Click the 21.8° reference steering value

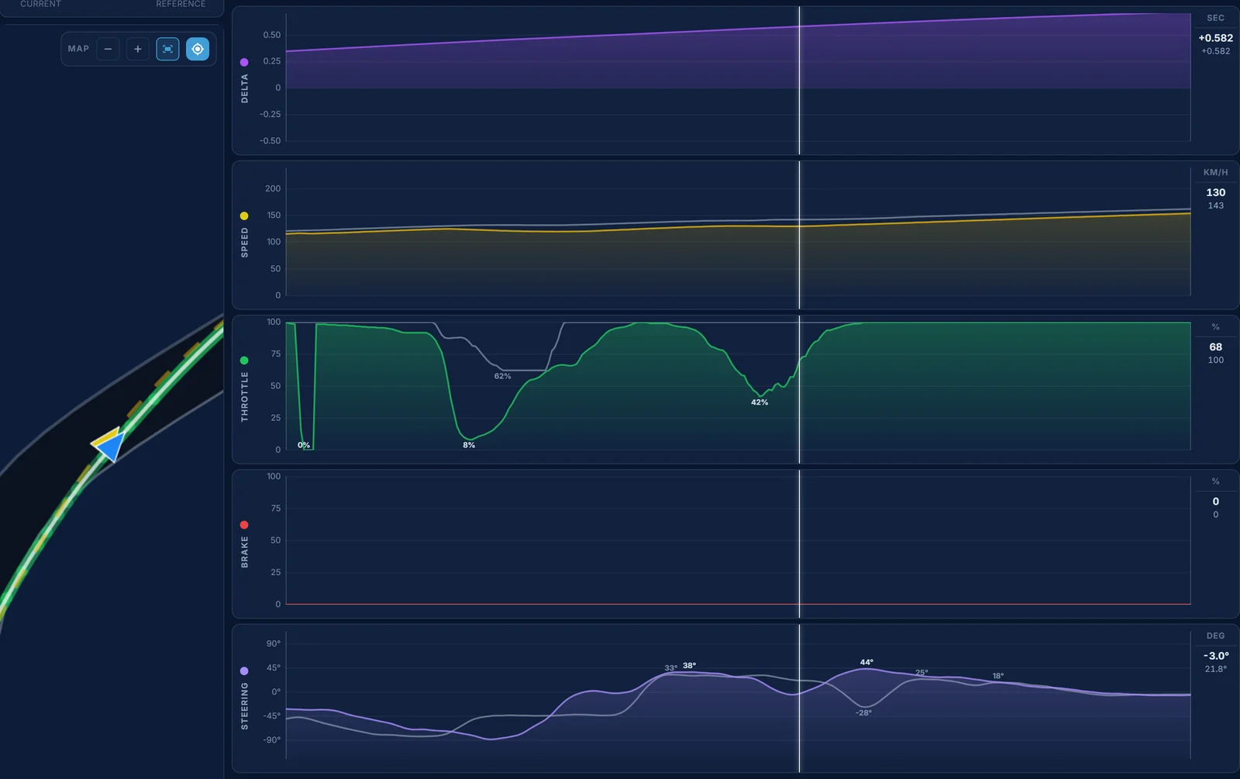[x=1215, y=669]
